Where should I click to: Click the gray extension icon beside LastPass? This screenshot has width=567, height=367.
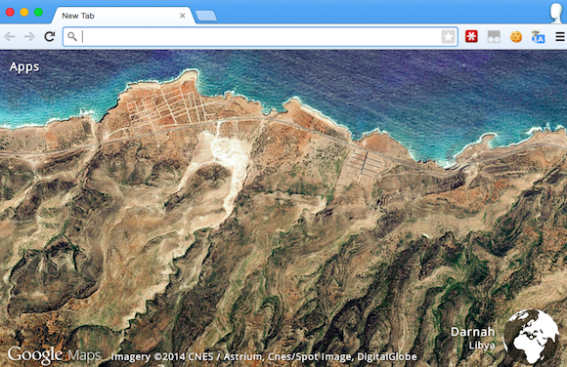tap(494, 36)
